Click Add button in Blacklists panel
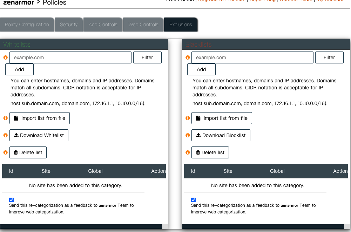This screenshot has height=232, width=351. (x=201, y=69)
